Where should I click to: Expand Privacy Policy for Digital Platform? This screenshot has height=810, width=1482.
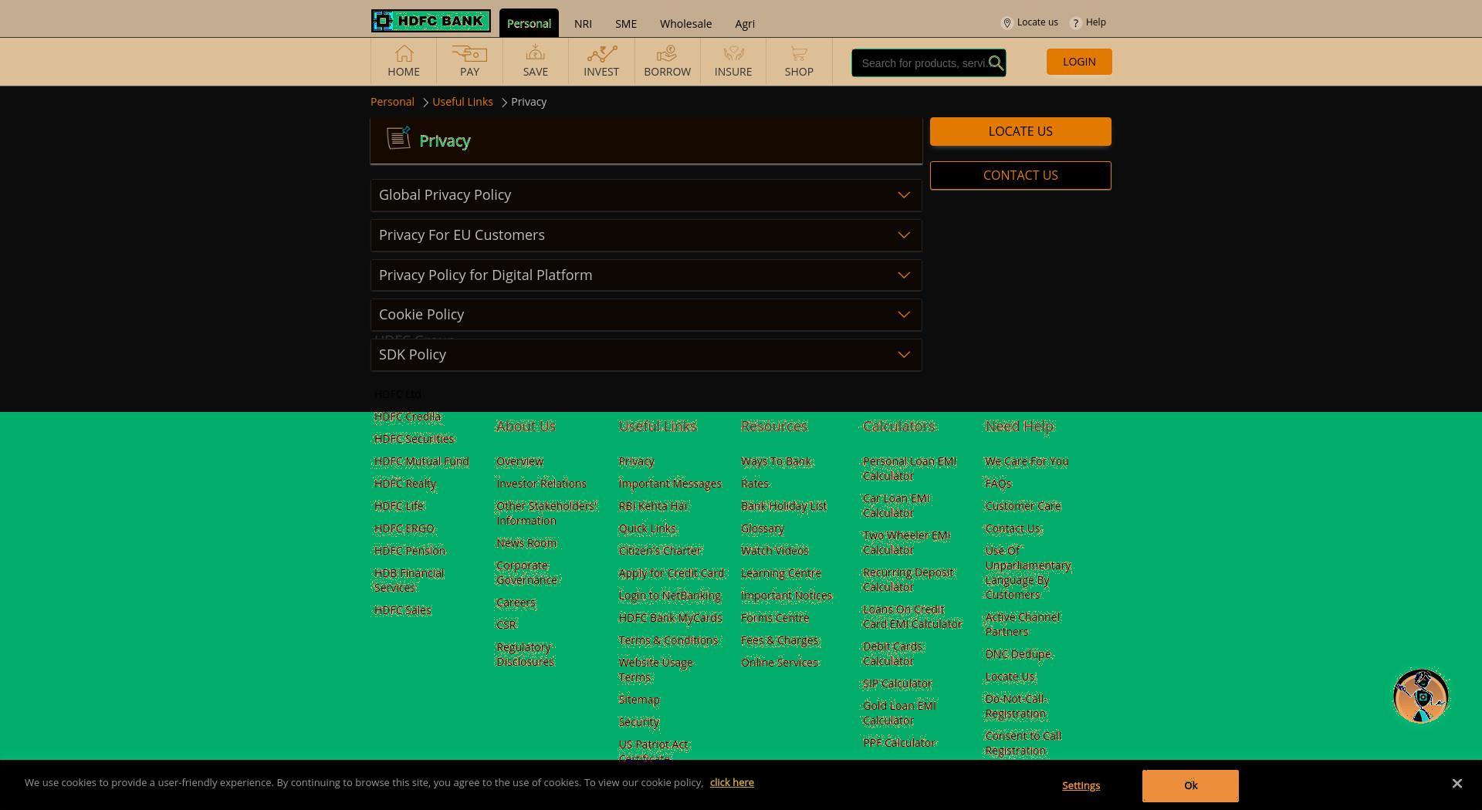[646, 275]
